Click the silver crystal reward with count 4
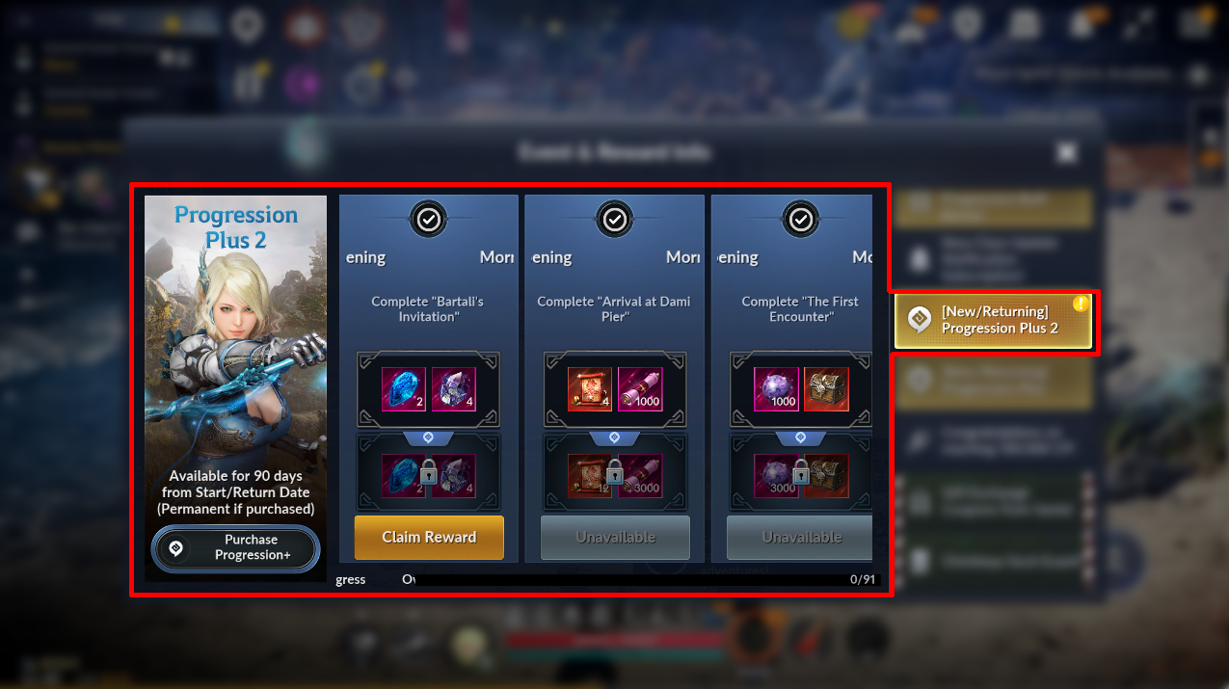 tap(453, 389)
